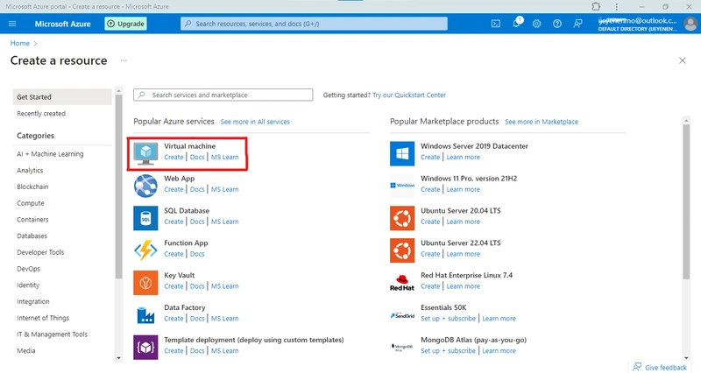Open Docs for Key Vault

(x=197, y=286)
